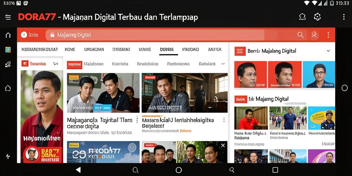Click the crossed tools icon in red bar
Viewport: 352px width, 176px height.
pos(314,35)
